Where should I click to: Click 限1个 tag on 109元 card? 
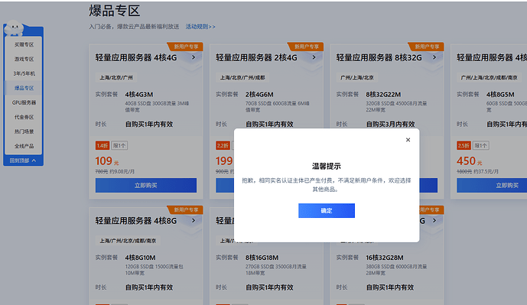(x=119, y=145)
